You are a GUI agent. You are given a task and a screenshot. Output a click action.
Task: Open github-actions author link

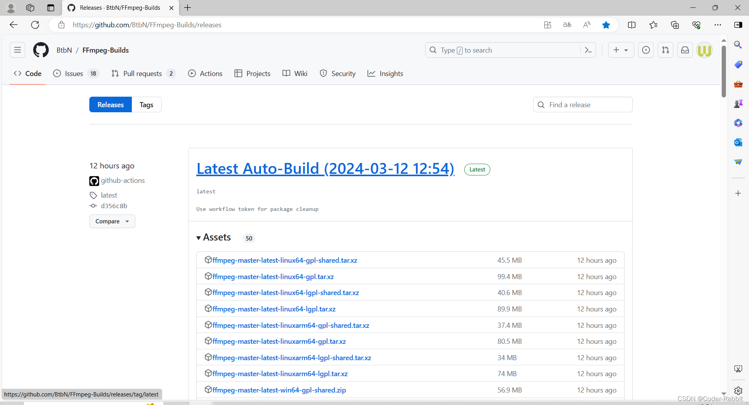coord(122,180)
